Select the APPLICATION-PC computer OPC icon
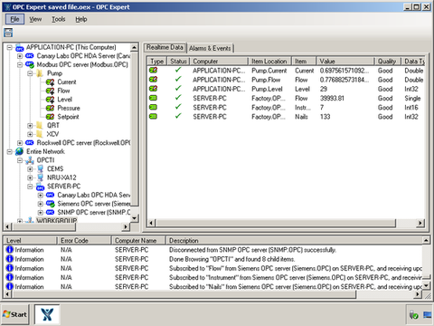Image resolution: width=434 pixels, height=326 pixels. click(20, 48)
